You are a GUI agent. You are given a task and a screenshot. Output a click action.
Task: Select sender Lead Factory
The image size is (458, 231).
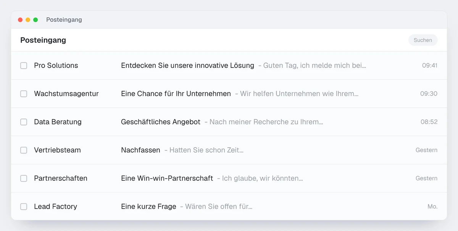point(55,207)
